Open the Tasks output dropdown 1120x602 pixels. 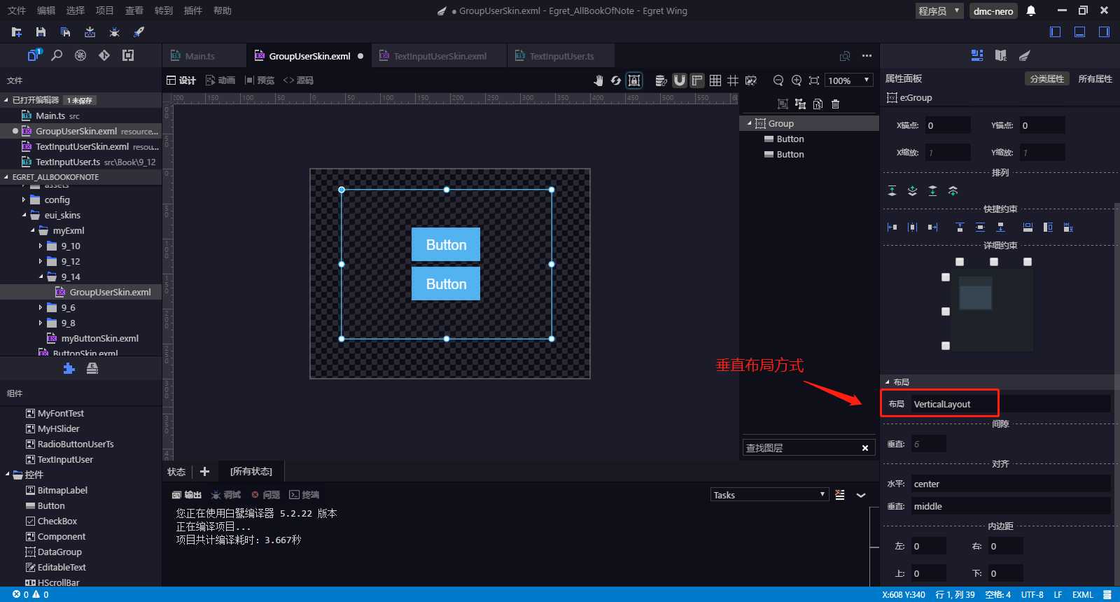[769, 495]
